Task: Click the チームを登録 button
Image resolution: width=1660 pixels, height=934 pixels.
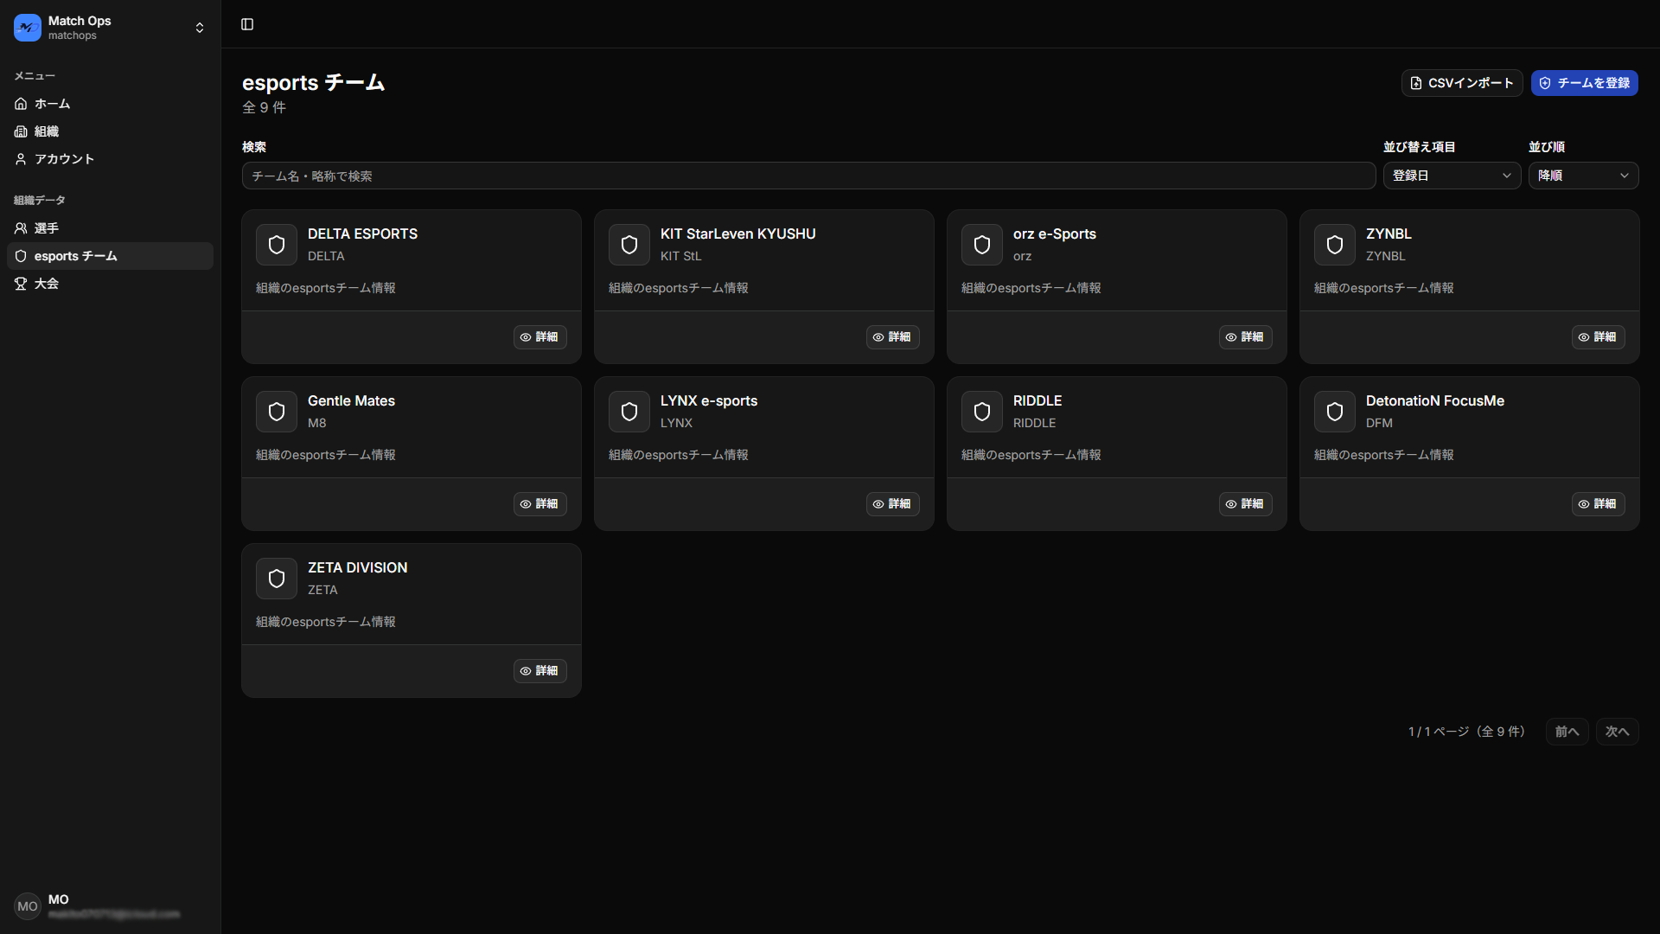Action: click(x=1584, y=83)
